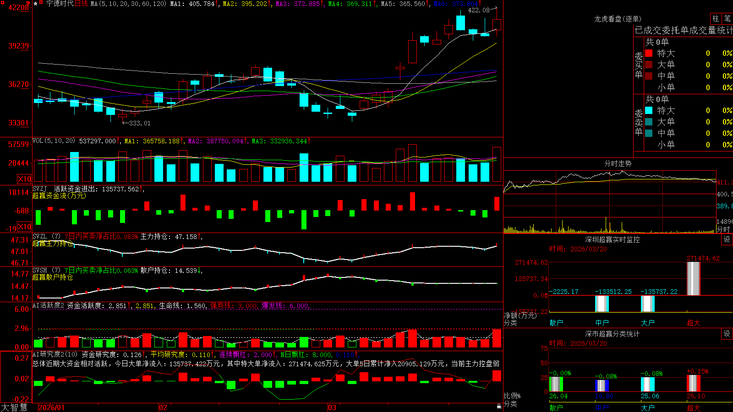Switch 龙虎看盘 to 笔 view
The height and width of the screenshot is (412, 733).
(x=727, y=19)
